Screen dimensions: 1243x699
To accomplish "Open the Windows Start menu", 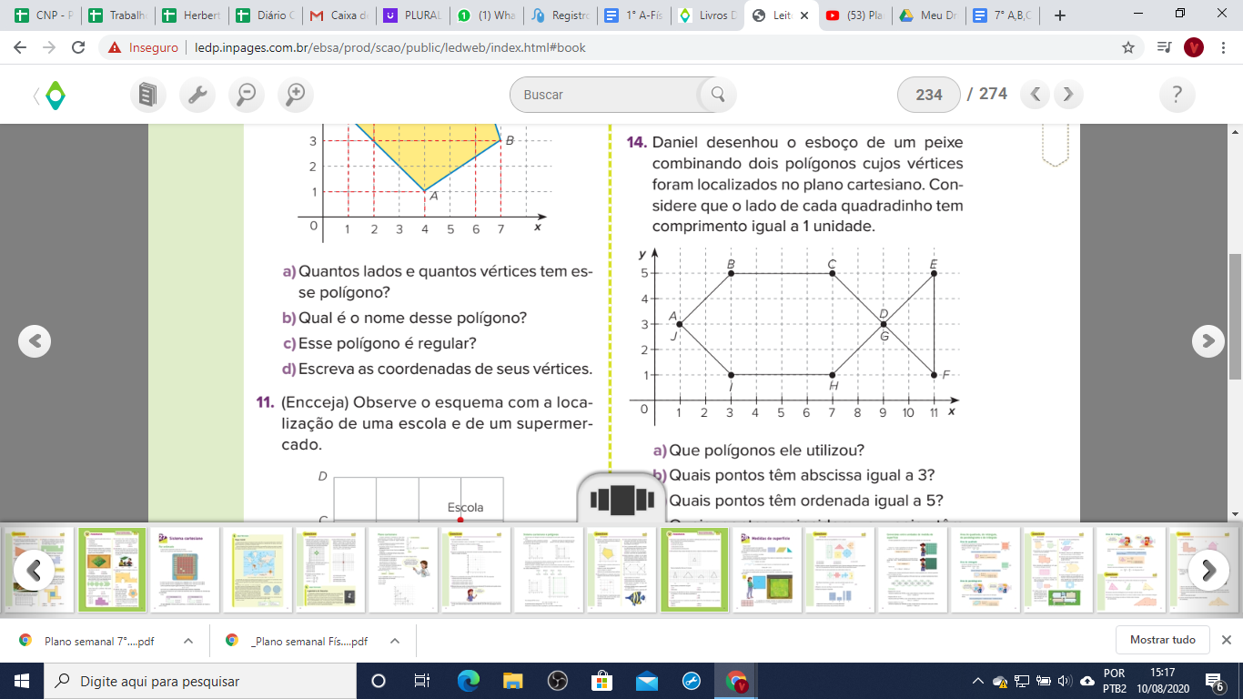I will pos(22,681).
